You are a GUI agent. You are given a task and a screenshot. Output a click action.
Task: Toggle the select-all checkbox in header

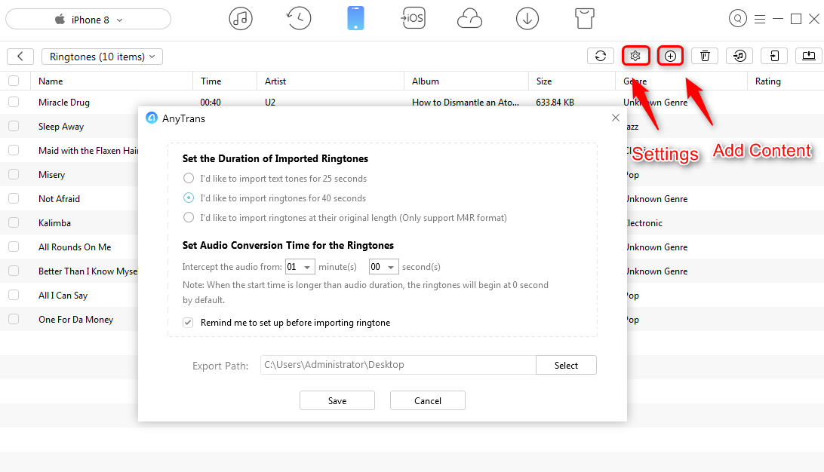(x=14, y=81)
